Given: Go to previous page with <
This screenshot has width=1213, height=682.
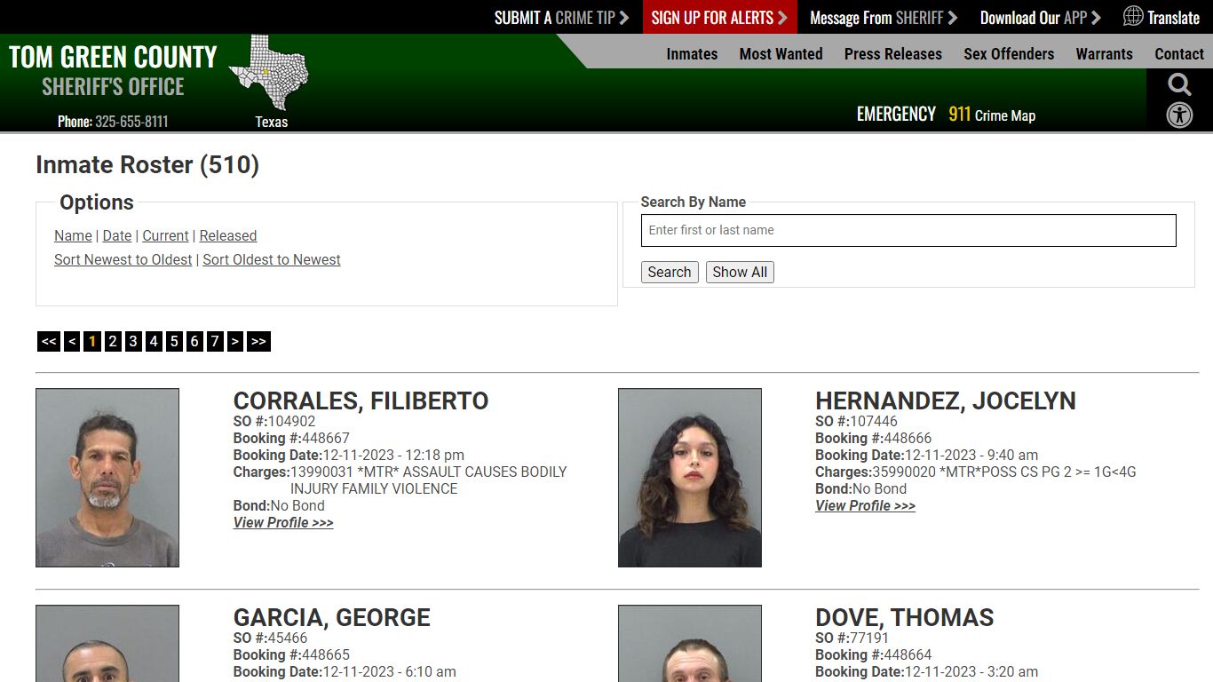Looking at the screenshot, I should point(72,341).
